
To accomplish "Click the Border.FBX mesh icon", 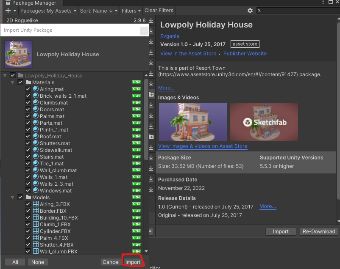I will 36,211.
